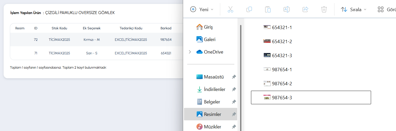Open Galeri in navigation pane
Screen dimensions: 396x131
206,40
